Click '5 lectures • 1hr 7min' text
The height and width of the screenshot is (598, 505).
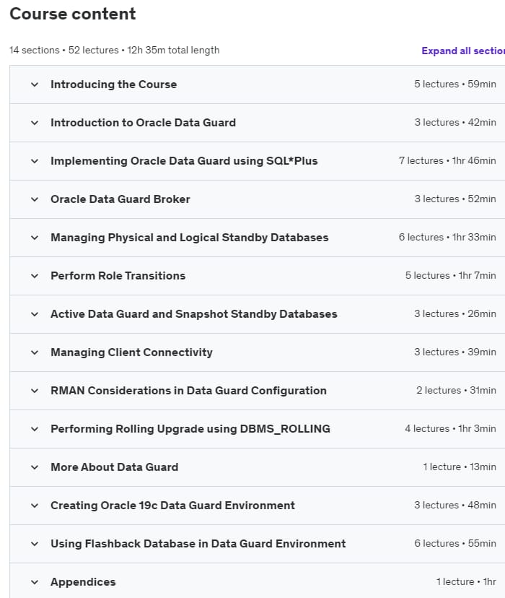(x=451, y=275)
